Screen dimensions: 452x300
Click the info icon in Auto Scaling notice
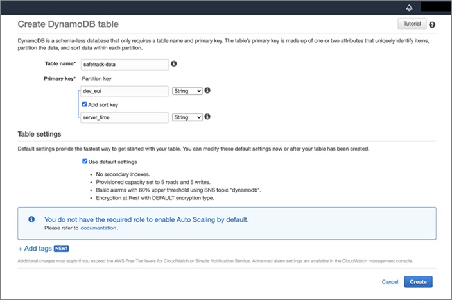31,219
